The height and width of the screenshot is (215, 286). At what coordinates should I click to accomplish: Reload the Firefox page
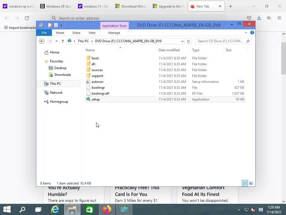point(27,18)
